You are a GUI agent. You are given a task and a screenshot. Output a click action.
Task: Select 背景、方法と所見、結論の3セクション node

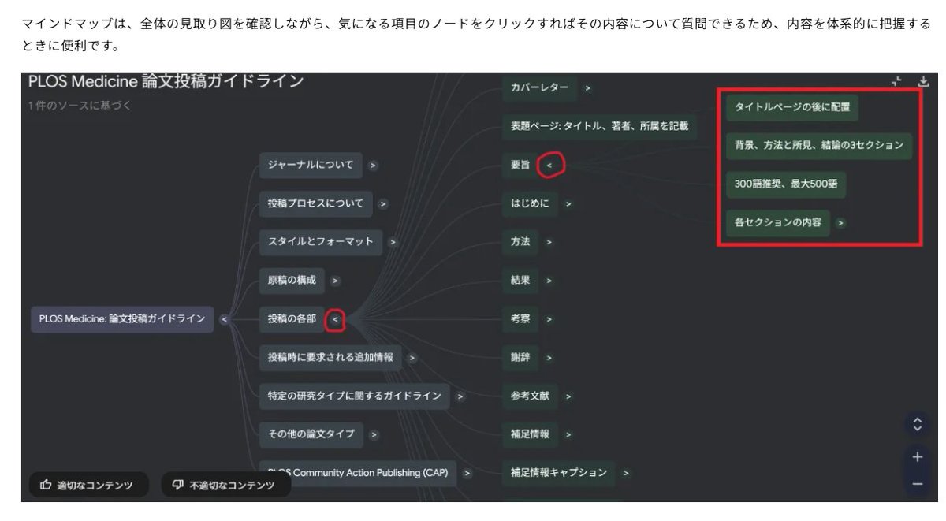point(819,146)
